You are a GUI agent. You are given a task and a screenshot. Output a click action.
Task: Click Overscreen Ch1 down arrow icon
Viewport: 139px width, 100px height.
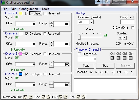coord(26,97)
